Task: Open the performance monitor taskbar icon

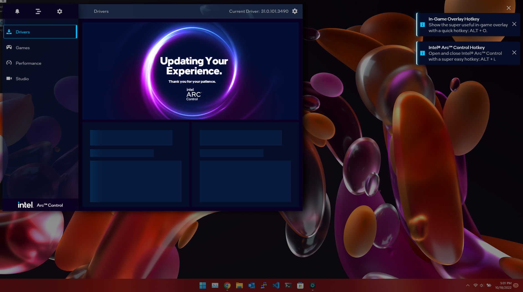Action: [x=215, y=285]
